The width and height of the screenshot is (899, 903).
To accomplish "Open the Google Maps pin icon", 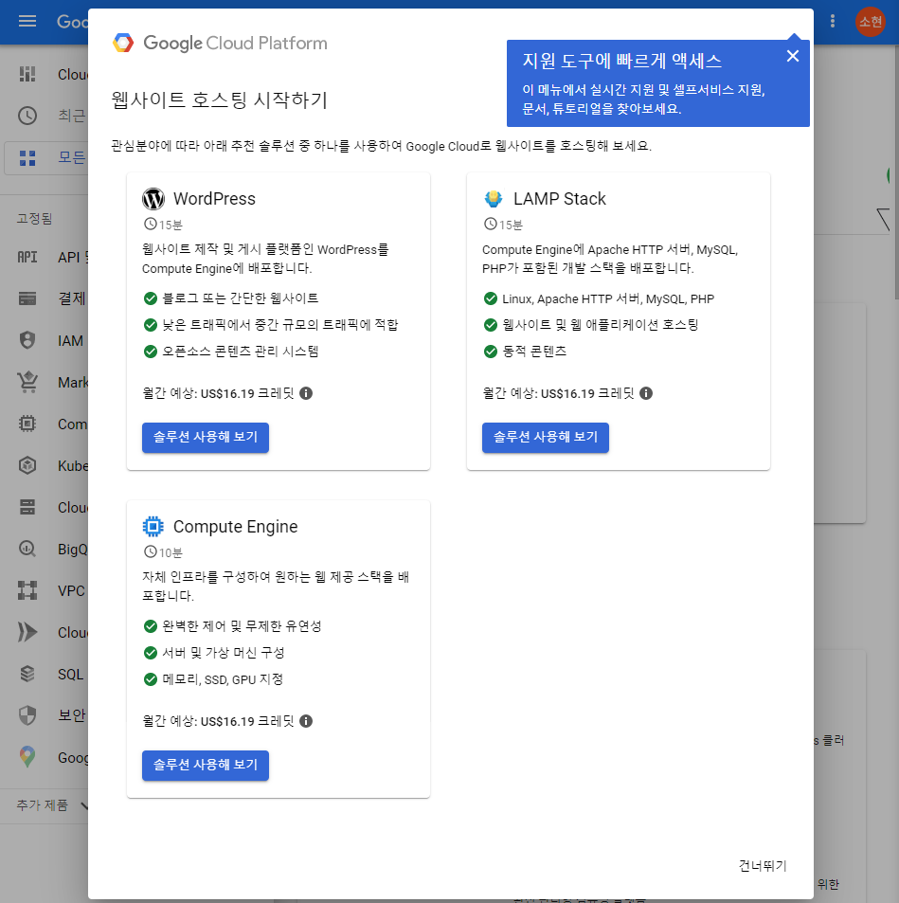I will coord(27,757).
